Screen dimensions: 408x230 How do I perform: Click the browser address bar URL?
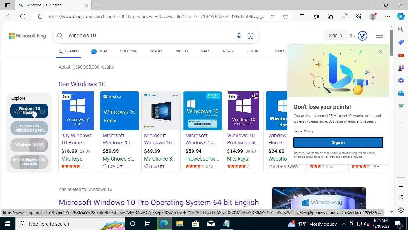click(156, 16)
